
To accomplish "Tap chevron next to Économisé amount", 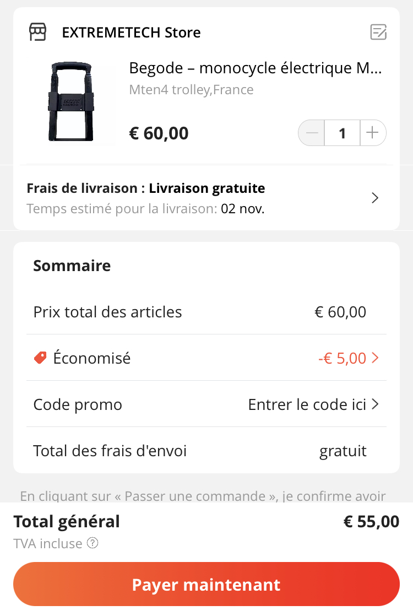I will (375, 358).
